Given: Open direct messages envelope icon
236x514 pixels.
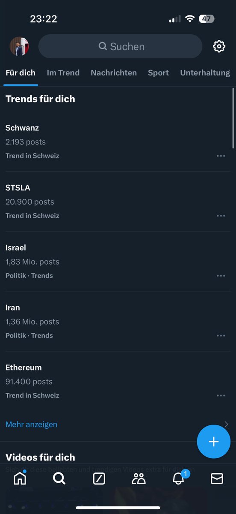Looking at the screenshot, I should tap(217, 478).
